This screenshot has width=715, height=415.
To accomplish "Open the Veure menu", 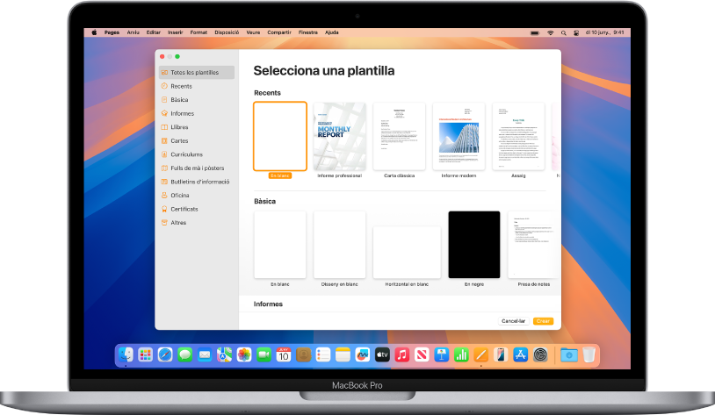I will pyautogui.click(x=253, y=32).
